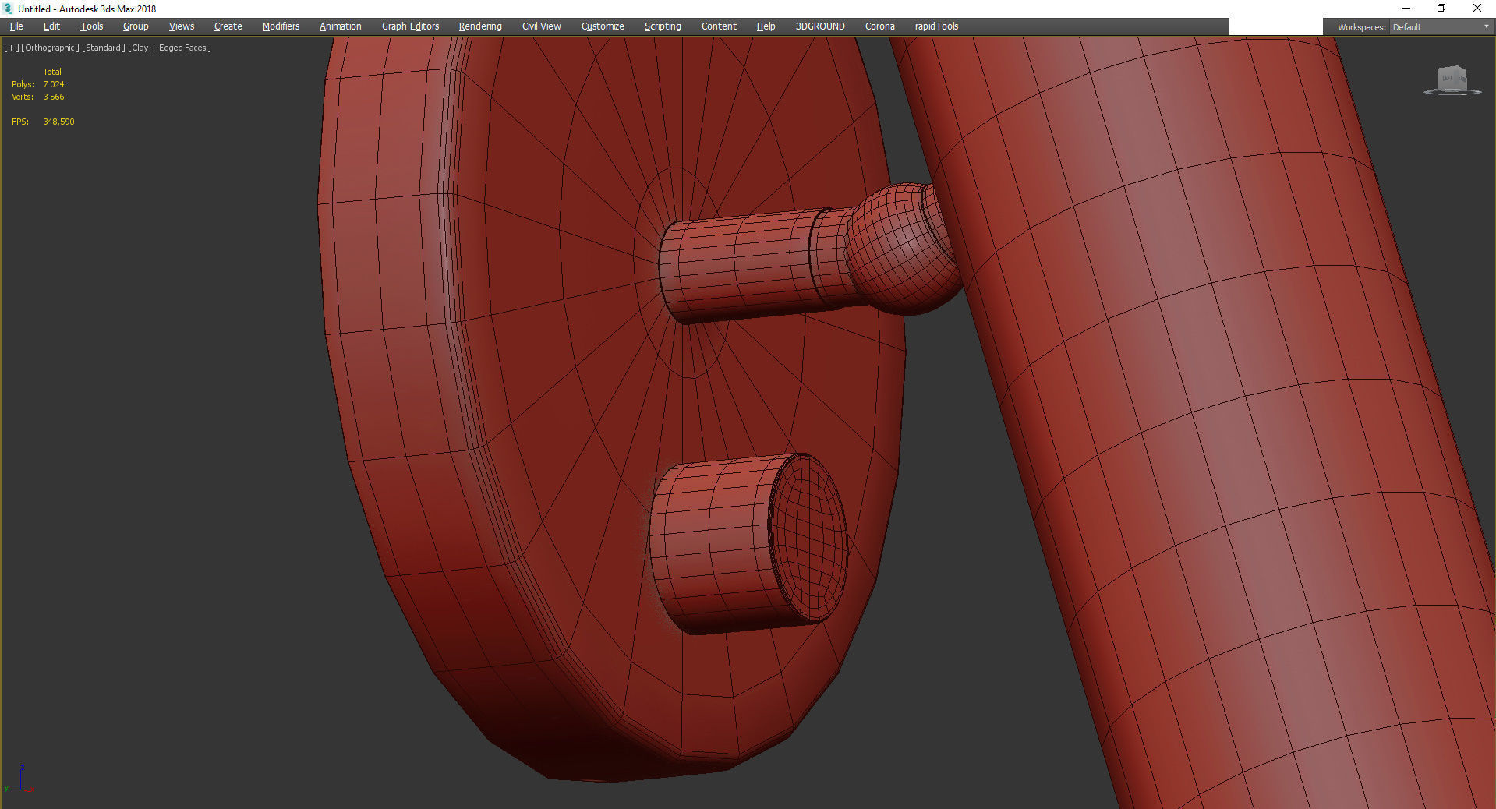Click the FPS value '348,590'

click(x=58, y=122)
